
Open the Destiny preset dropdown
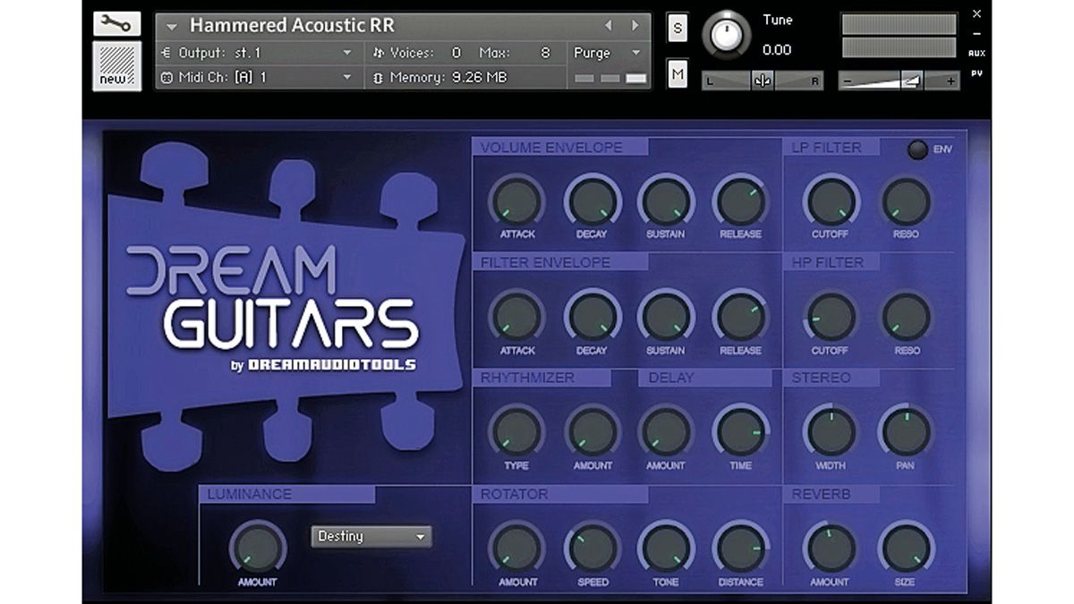tap(371, 536)
